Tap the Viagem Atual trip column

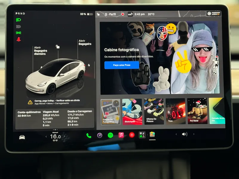(51, 118)
